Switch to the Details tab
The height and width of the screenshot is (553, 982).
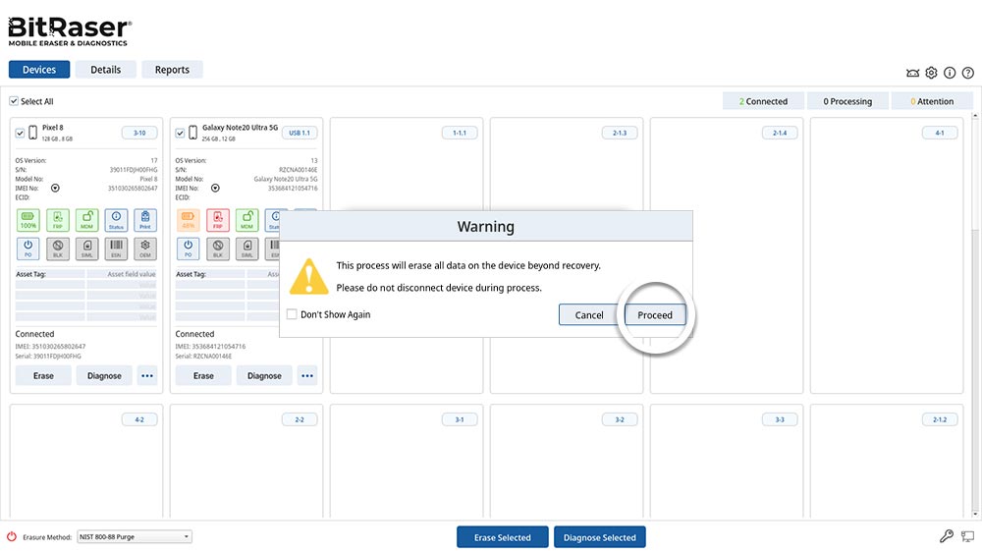click(106, 70)
